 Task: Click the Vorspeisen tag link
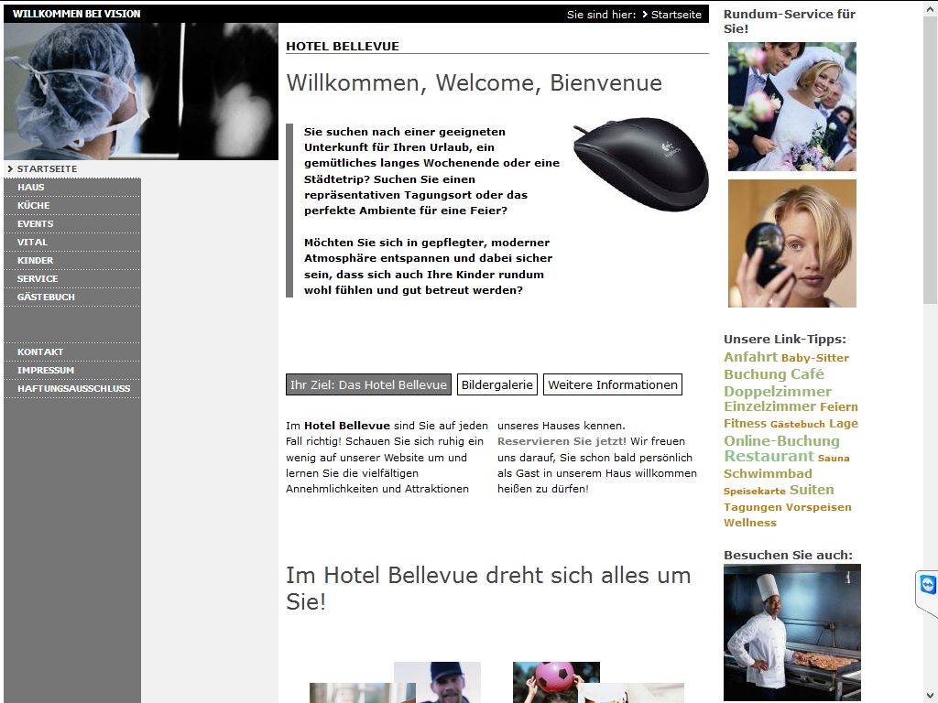point(818,507)
